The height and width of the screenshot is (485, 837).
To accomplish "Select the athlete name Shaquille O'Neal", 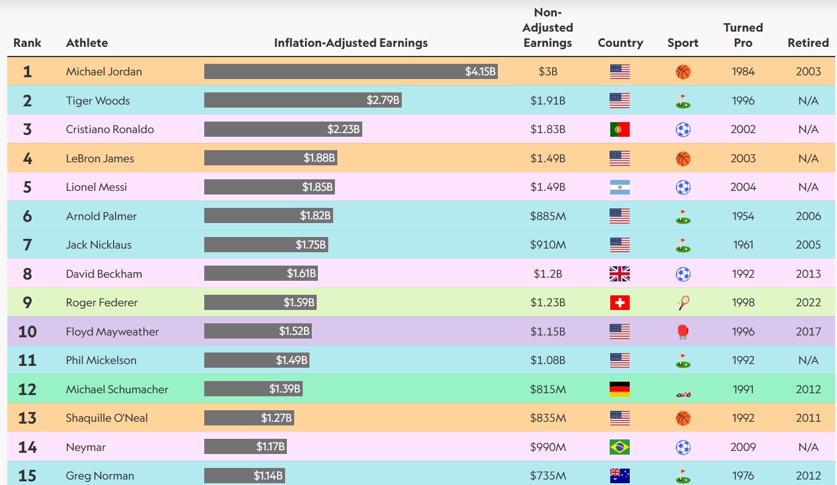I will pos(106,418).
